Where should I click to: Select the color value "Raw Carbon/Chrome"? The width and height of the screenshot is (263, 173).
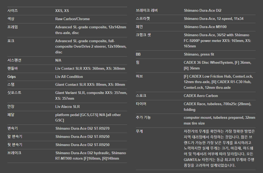coord(72,19)
